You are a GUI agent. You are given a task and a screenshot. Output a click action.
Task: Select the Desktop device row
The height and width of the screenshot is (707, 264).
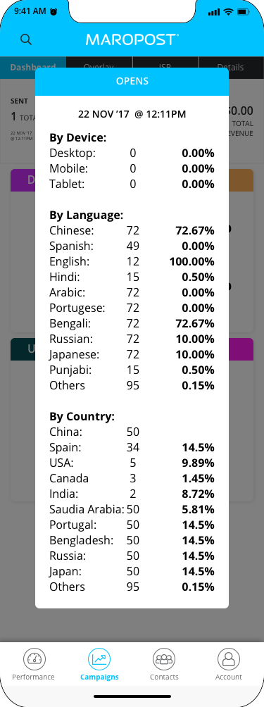click(x=132, y=154)
